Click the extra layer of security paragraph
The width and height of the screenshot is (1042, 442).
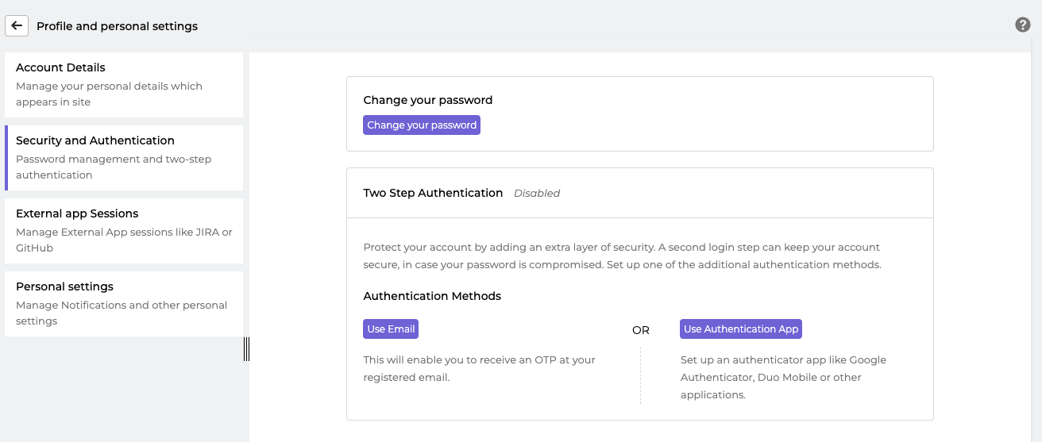[x=623, y=256]
